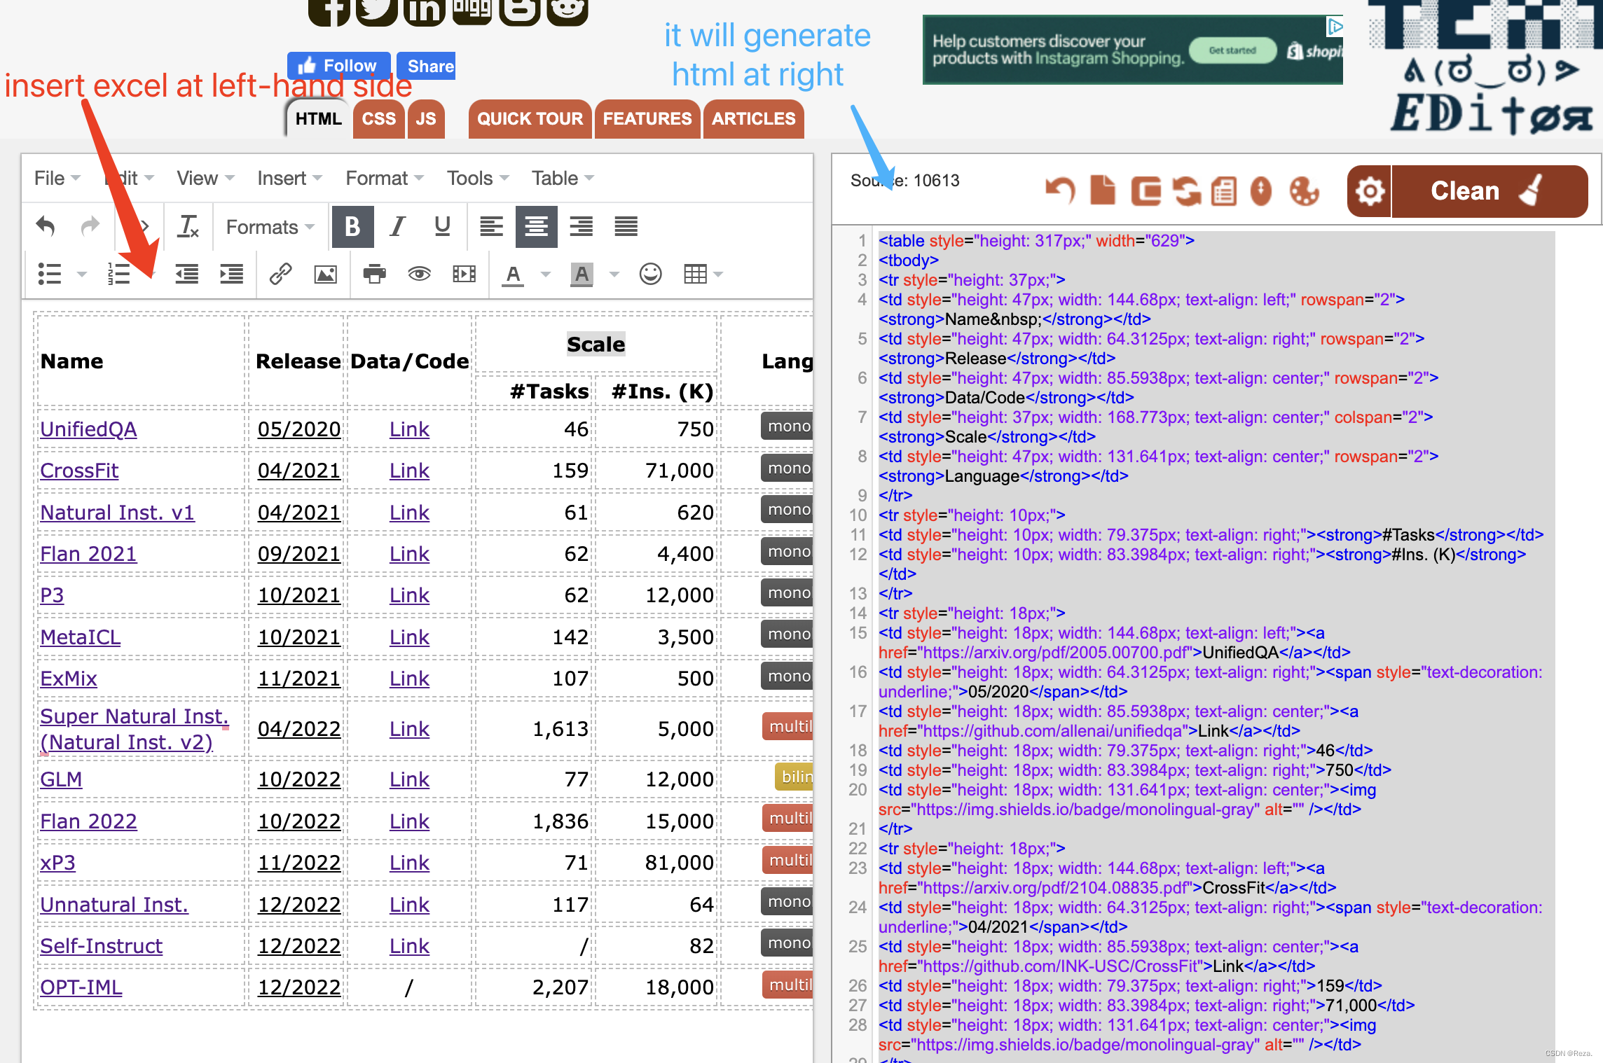Image resolution: width=1603 pixels, height=1063 pixels.
Task: Align text left
Action: [491, 226]
